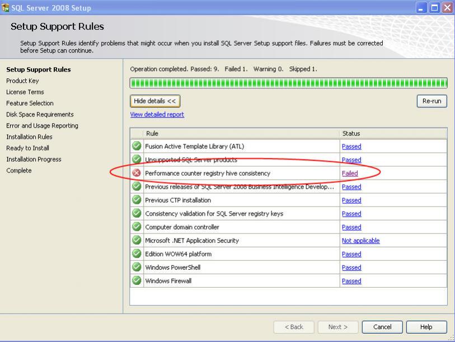Select License Terms step in sidebar

coord(25,92)
